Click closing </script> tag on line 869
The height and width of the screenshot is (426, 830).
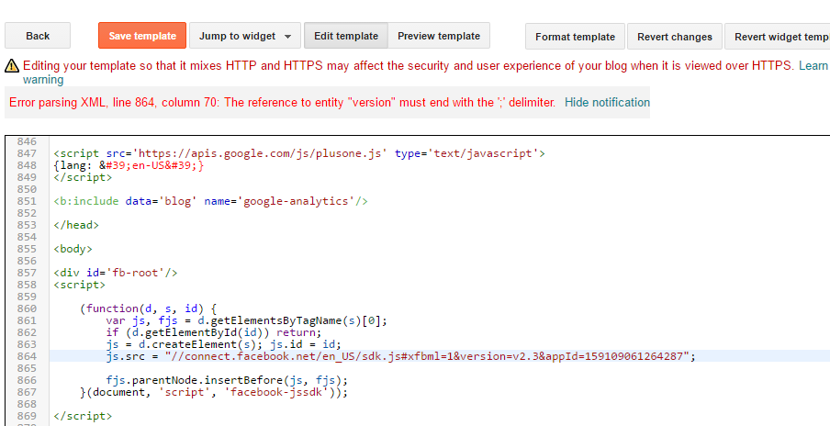click(x=83, y=416)
